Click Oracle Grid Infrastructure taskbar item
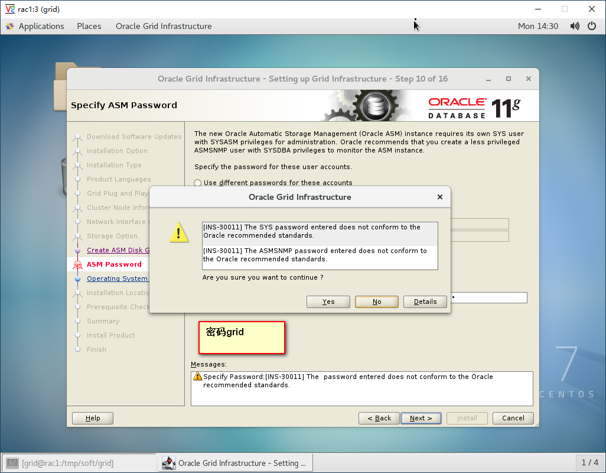This screenshot has width=606, height=473. click(x=235, y=463)
